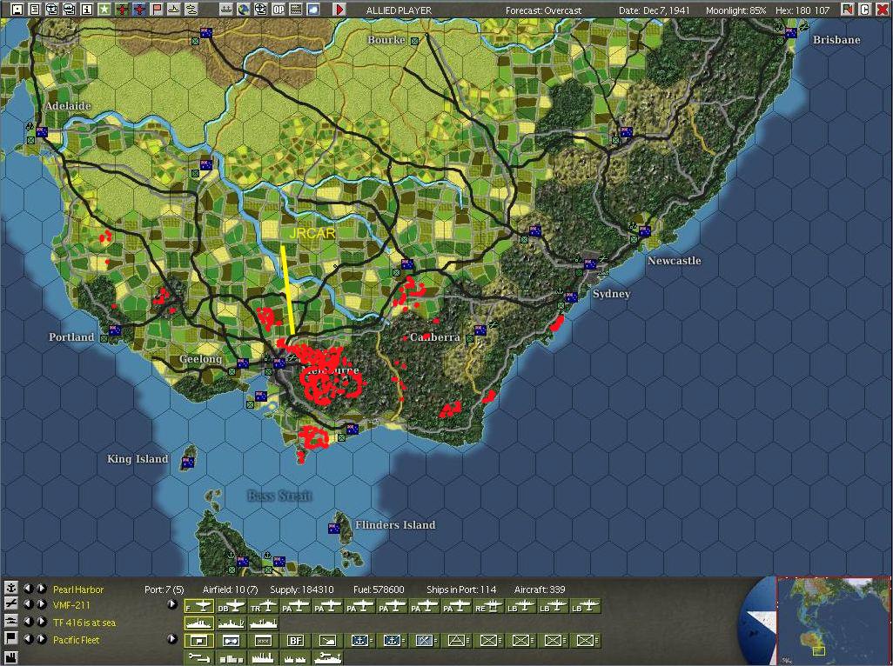Select the 'xxx' corps HQ unit icon

click(263, 641)
